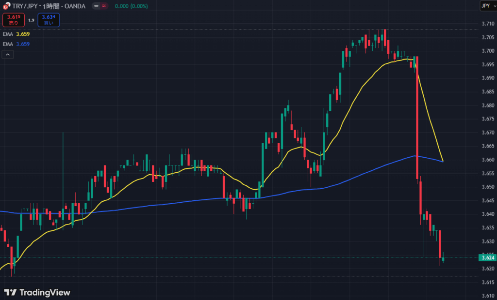The width and height of the screenshot is (497, 300).
Task: Select the blue EMA 3.659 legend
Action: pyautogui.click(x=16, y=44)
